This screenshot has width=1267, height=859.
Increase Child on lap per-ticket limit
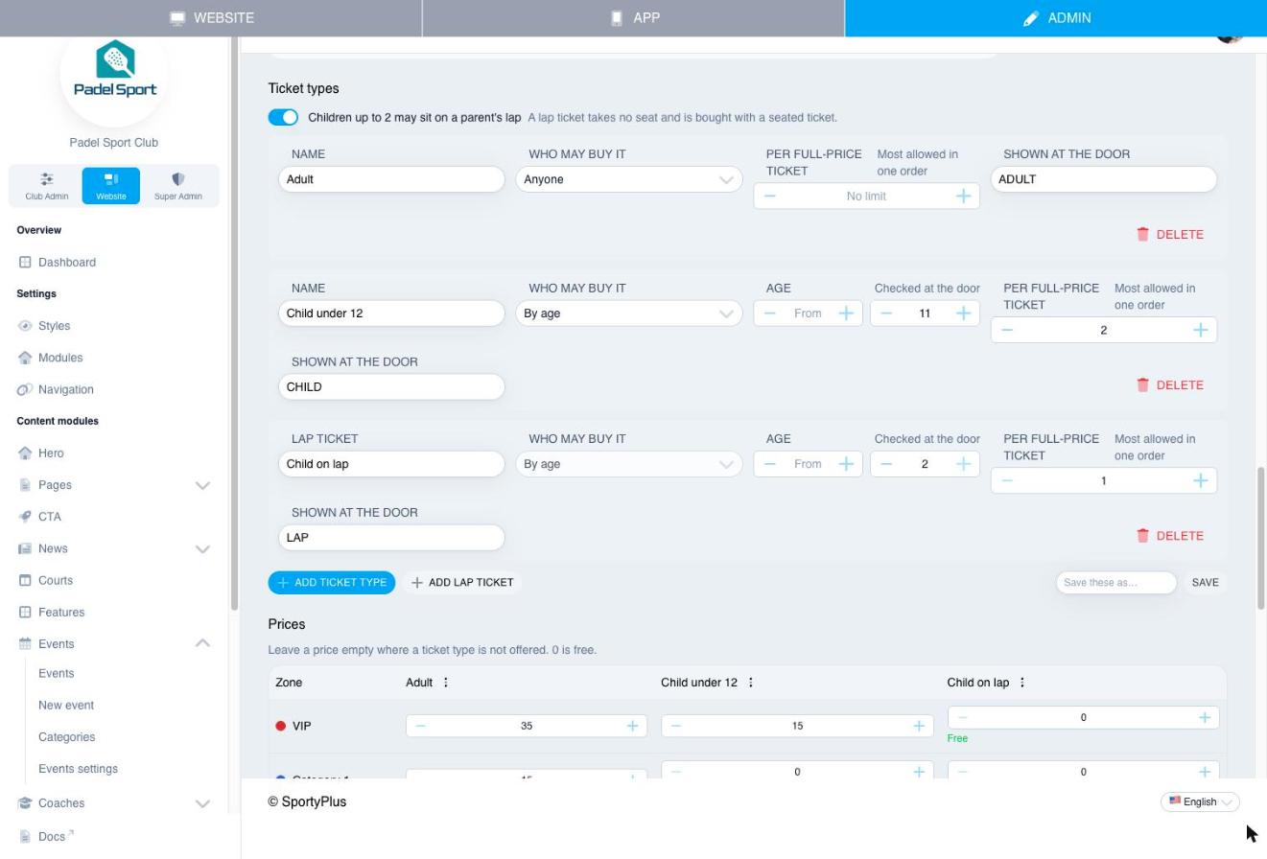coord(1200,480)
